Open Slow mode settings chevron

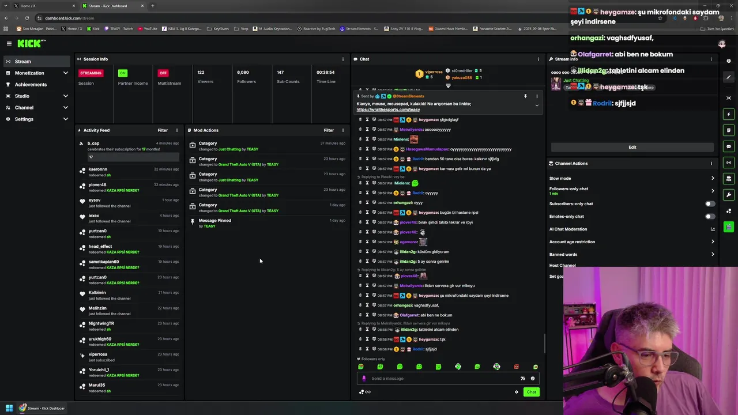[713, 178]
